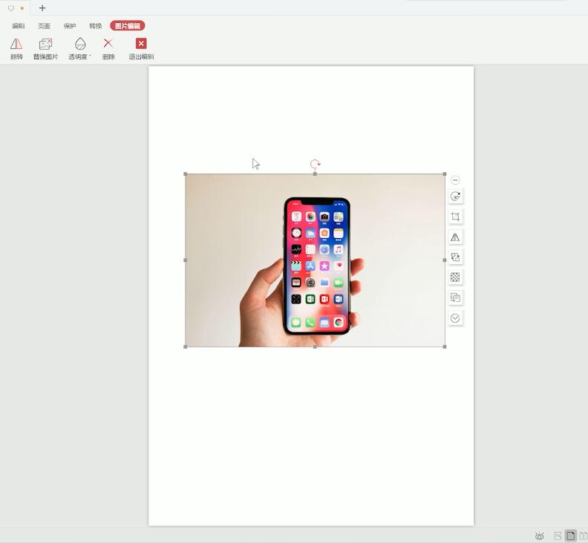Image resolution: width=588 pixels, height=543 pixels.
Task: Click the top-left resize handle of image
Action: click(x=186, y=174)
